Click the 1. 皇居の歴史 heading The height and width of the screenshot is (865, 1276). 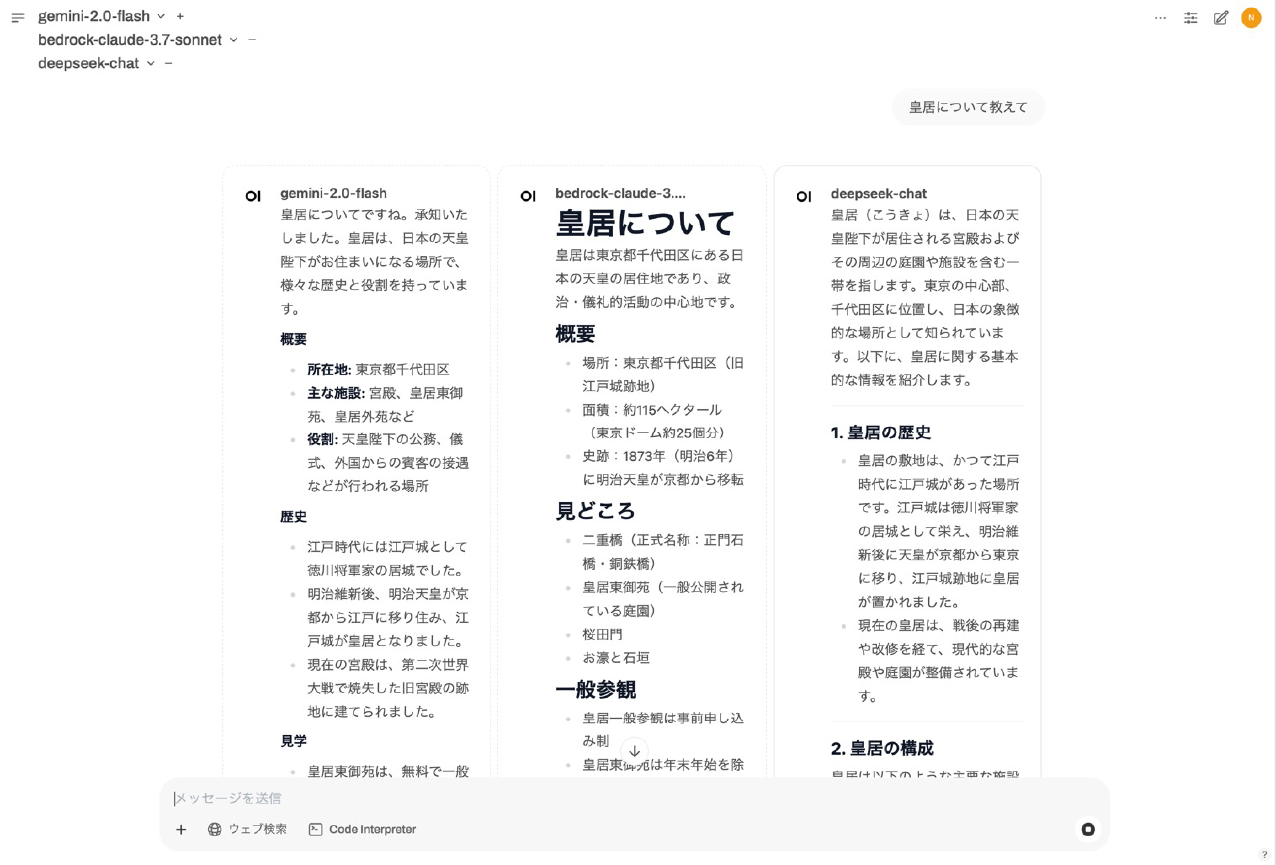(881, 432)
